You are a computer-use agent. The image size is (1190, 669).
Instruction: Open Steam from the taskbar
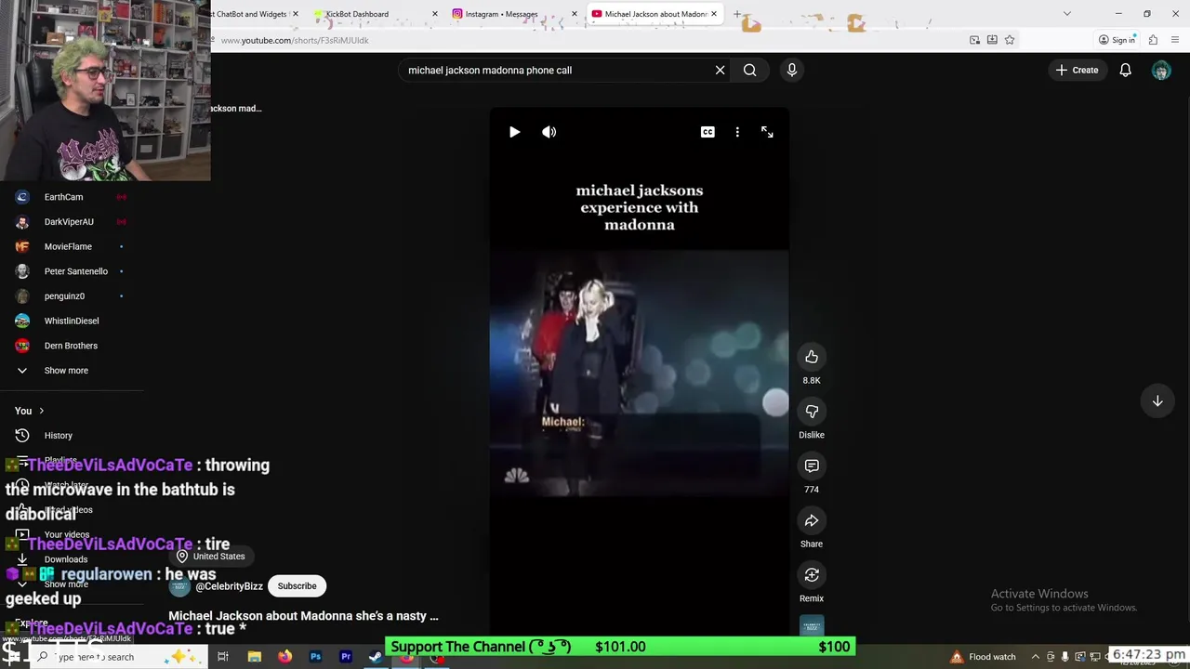pos(376,657)
